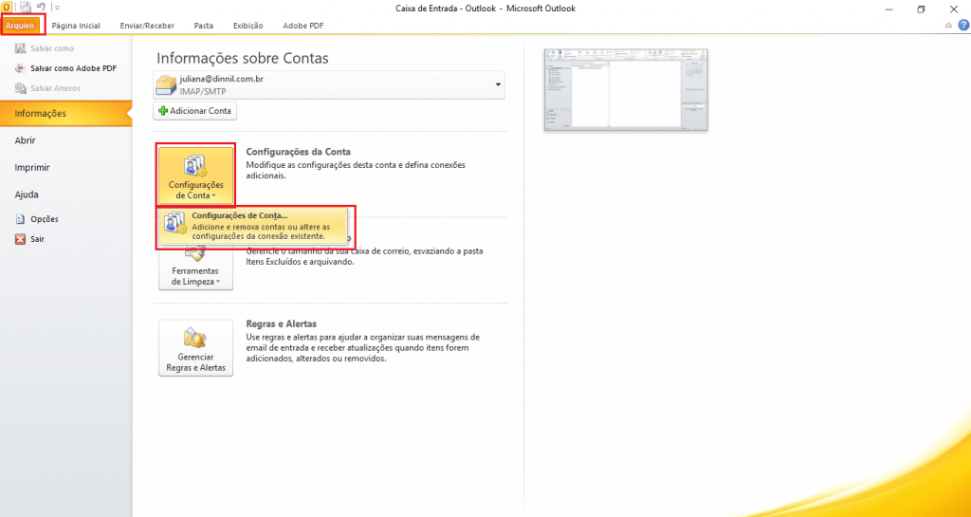
Task: Open the Enviar/Receber tab
Action: point(147,26)
